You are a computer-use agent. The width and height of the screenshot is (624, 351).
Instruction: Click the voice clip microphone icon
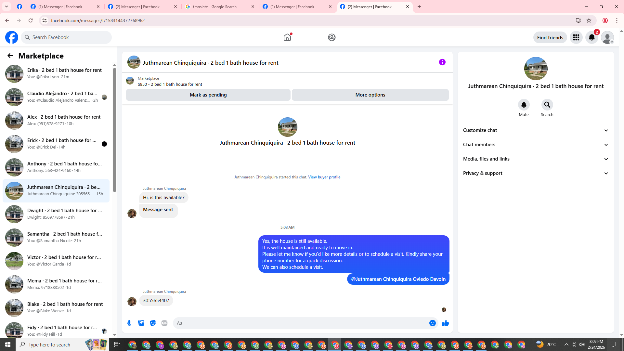pos(129,323)
